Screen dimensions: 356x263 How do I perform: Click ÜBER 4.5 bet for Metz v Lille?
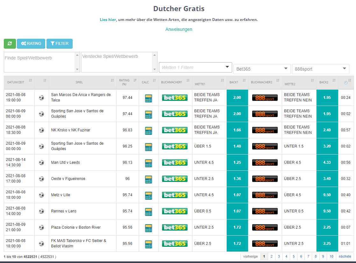(292, 195)
